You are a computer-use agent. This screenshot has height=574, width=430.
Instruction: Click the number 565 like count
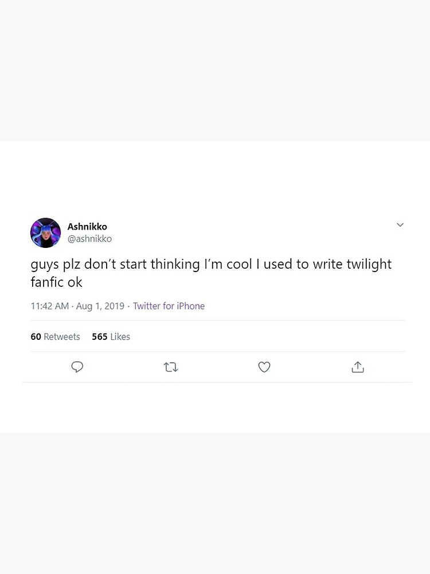click(99, 336)
